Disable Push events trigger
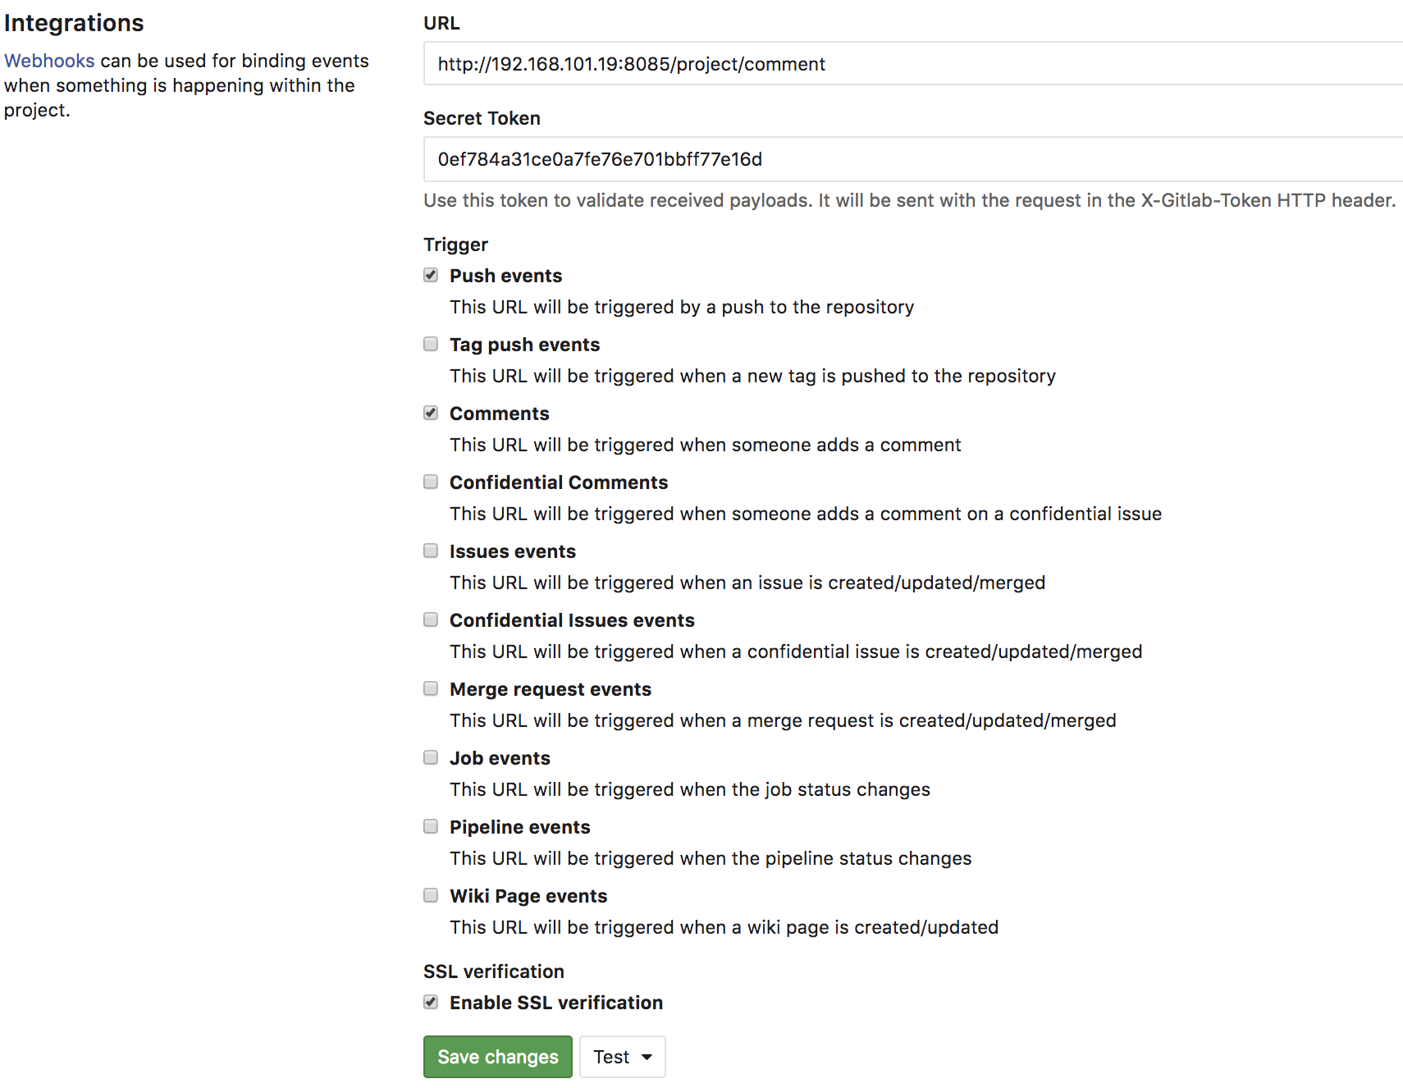 [x=431, y=275]
